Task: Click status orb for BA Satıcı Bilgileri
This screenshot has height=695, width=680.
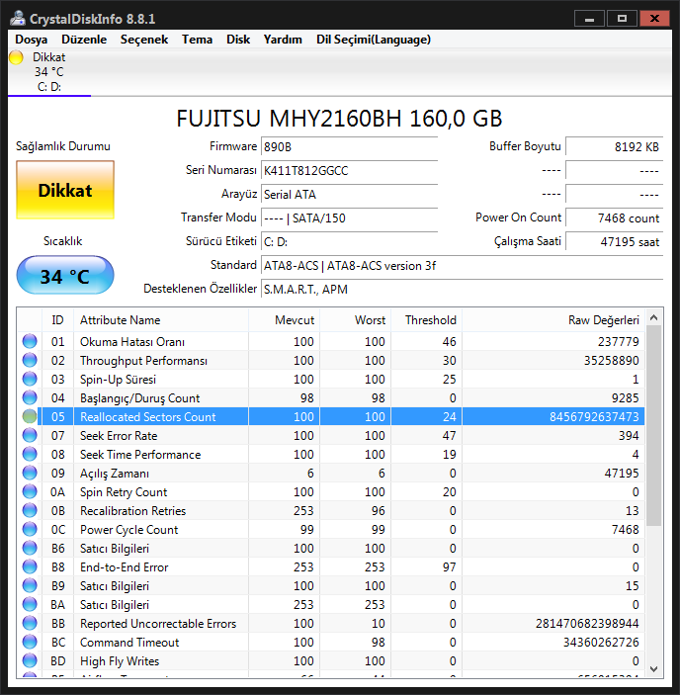Action: (30, 605)
